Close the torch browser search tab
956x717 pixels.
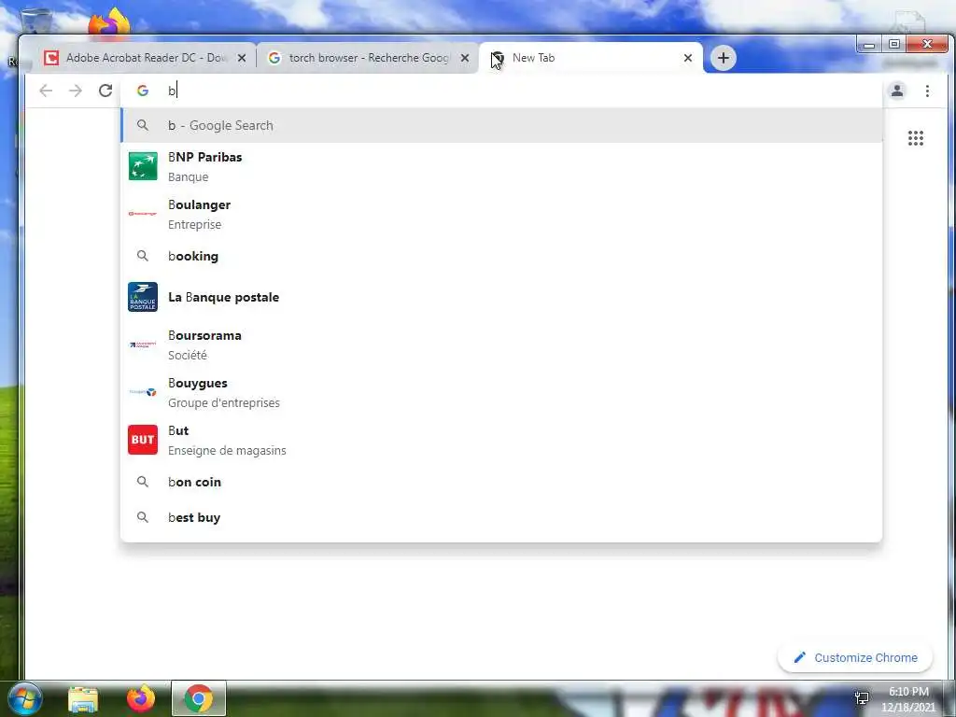[465, 58]
